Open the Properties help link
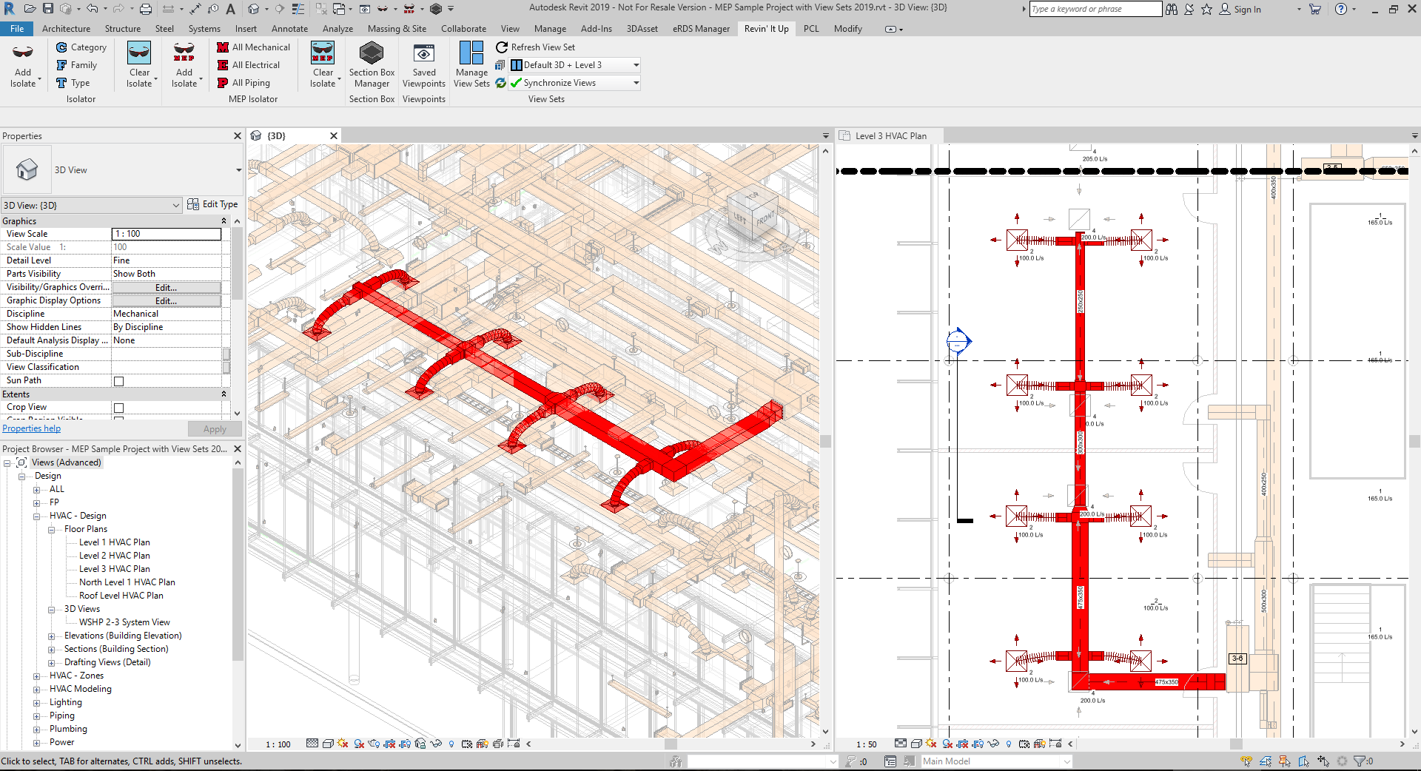 (31, 428)
